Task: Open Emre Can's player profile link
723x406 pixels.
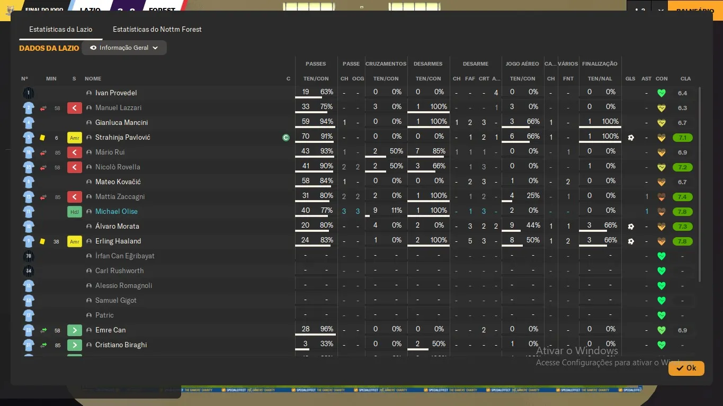Action: tap(111, 330)
